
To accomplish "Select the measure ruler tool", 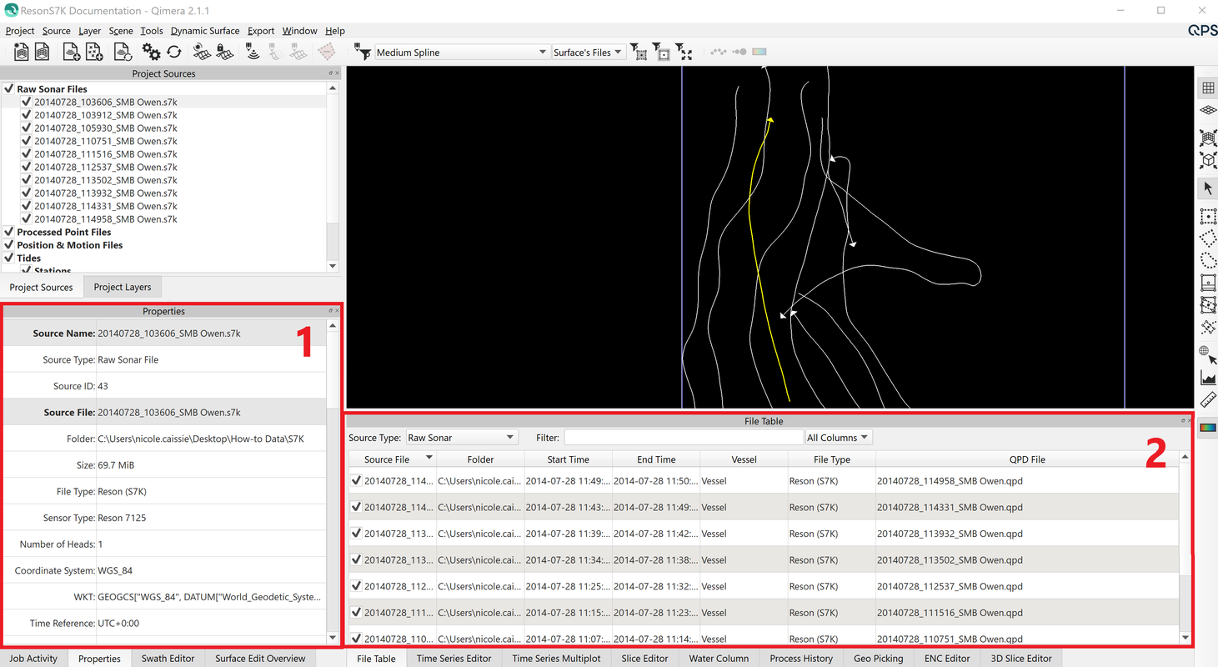I will pyautogui.click(x=1207, y=400).
